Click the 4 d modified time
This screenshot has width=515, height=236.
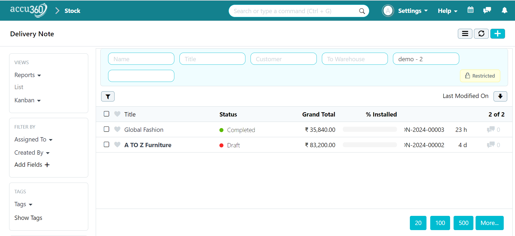462,145
